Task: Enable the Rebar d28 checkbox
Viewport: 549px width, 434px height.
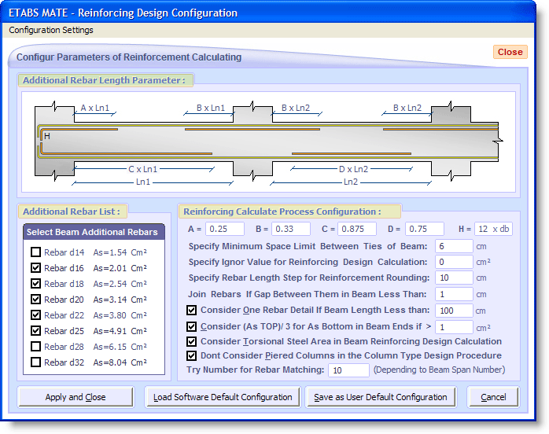Action: click(x=35, y=347)
